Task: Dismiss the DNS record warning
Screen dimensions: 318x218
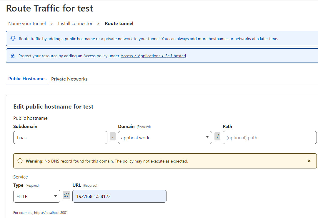Action: tap(309, 161)
